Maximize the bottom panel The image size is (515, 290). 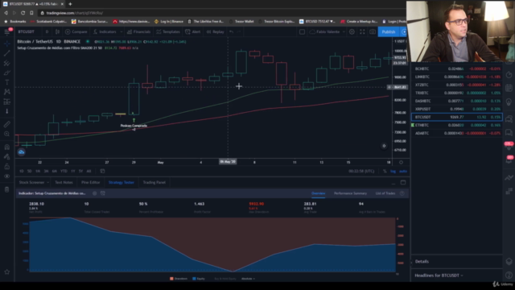(403, 183)
